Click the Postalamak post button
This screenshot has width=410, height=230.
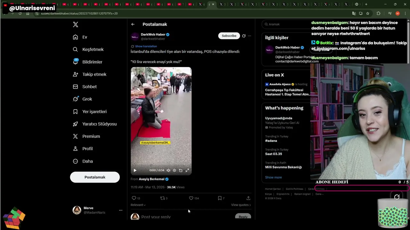click(95, 177)
